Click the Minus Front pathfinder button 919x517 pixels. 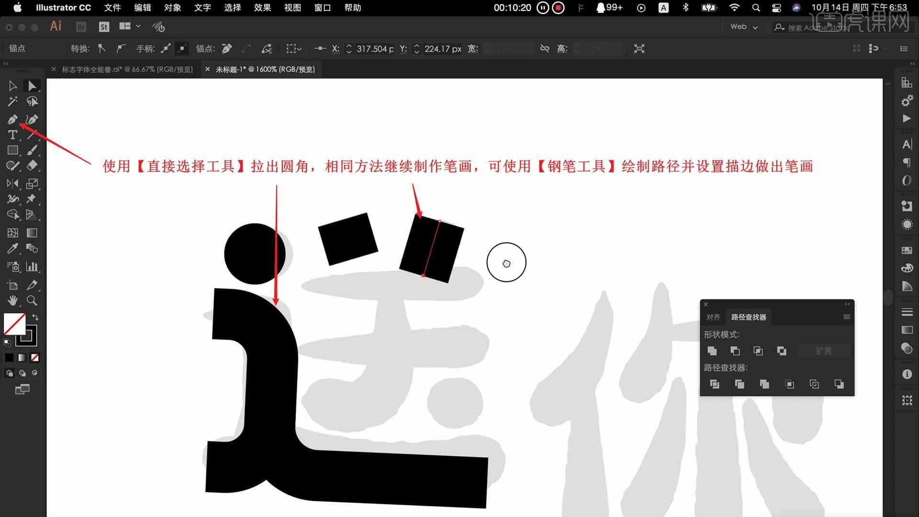(735, 350)
